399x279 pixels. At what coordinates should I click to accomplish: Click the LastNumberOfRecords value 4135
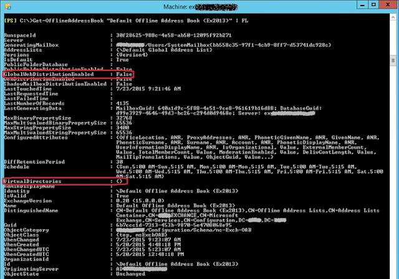click(x=122, y=103)
